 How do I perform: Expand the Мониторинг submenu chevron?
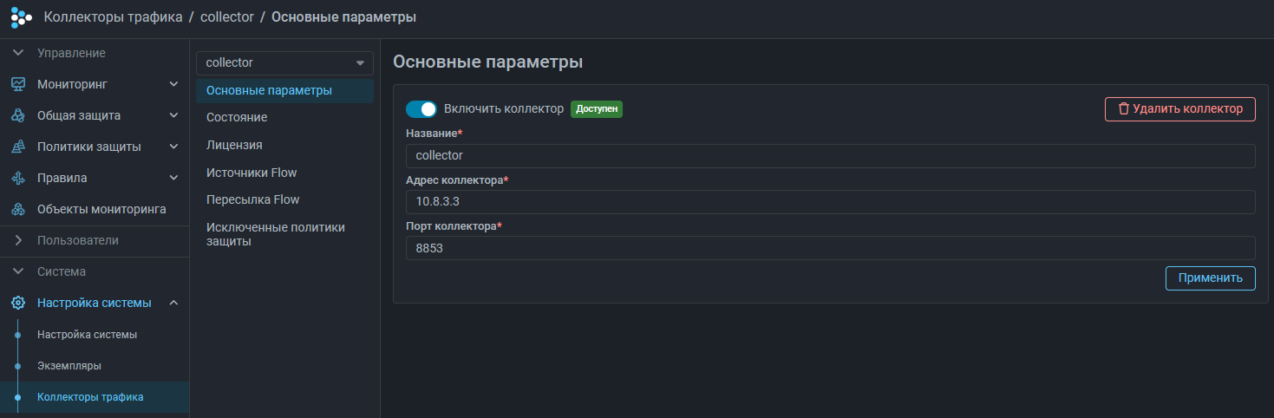pos(173,84)
